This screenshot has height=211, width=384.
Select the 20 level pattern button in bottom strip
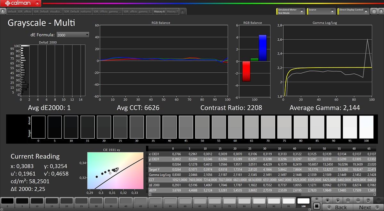[67, 203]
